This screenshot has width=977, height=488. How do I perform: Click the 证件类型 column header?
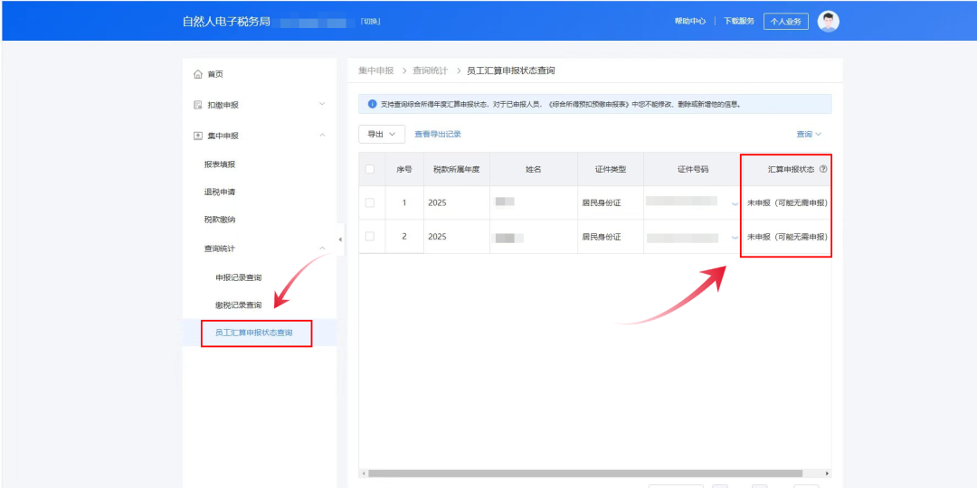(611, 169)
